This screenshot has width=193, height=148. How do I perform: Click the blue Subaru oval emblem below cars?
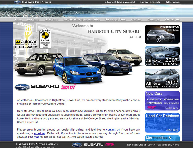[22, 87]
